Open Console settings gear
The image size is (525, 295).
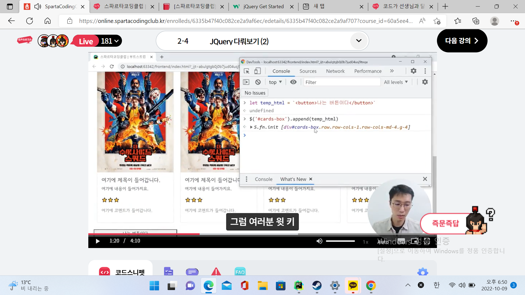[425, 82]
